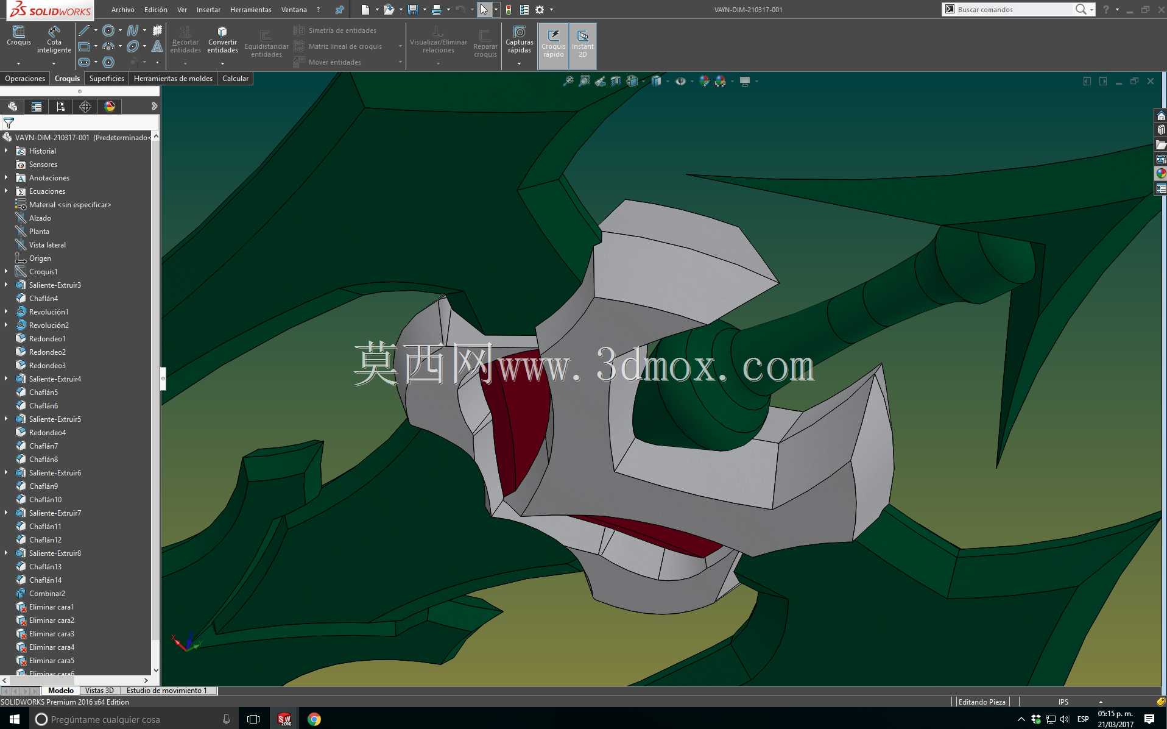This screenshot has width=1167, height=729.
Task: Open Capturas rápidas snap tool
Action: point(520,40)
